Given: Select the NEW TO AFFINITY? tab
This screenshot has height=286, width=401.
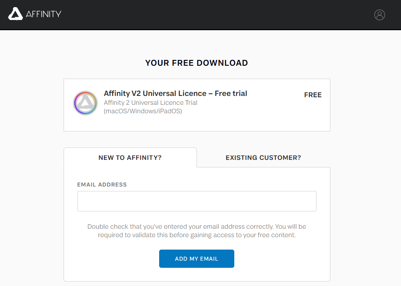Looking at the screenshot, I should tap(130, 157).
